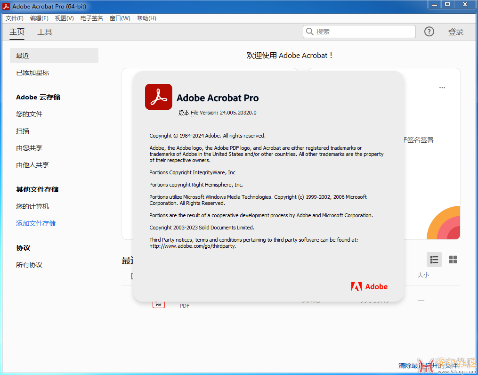
Task: Close the Adobe Acrobat Pro window
Action: pos(465,5)
